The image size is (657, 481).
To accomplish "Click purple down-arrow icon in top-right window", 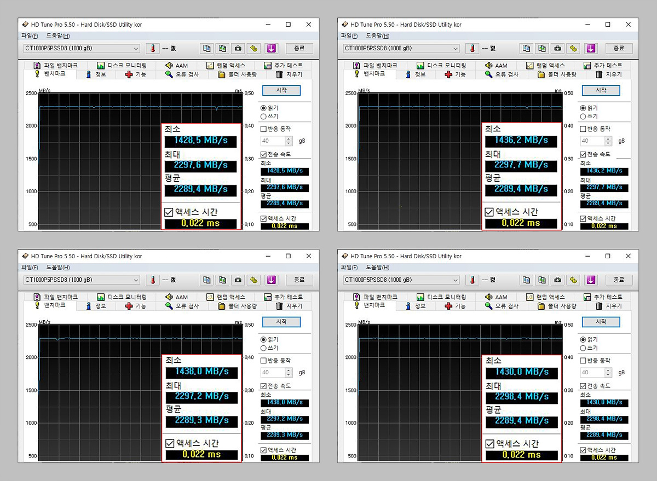I will [x=591, y=48].
